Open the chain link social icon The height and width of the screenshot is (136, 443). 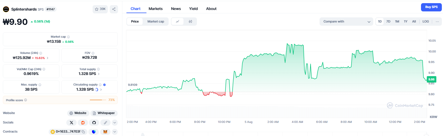point(105,123)
